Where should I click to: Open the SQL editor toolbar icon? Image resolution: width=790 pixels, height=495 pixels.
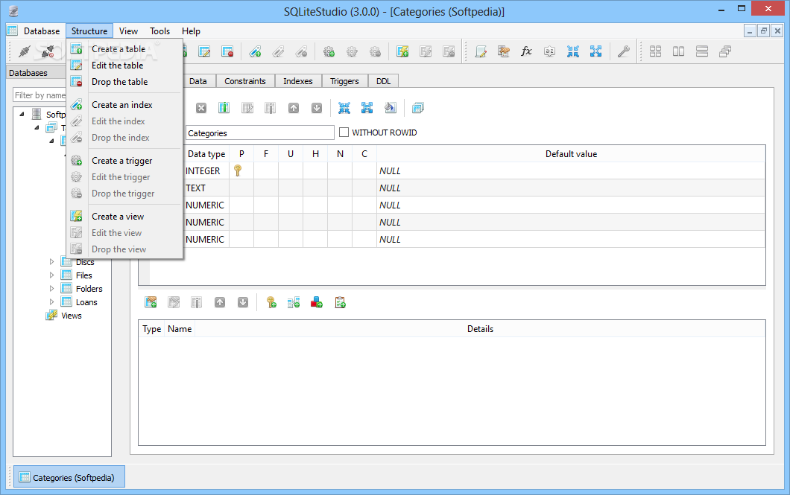[x=481, y=51]
